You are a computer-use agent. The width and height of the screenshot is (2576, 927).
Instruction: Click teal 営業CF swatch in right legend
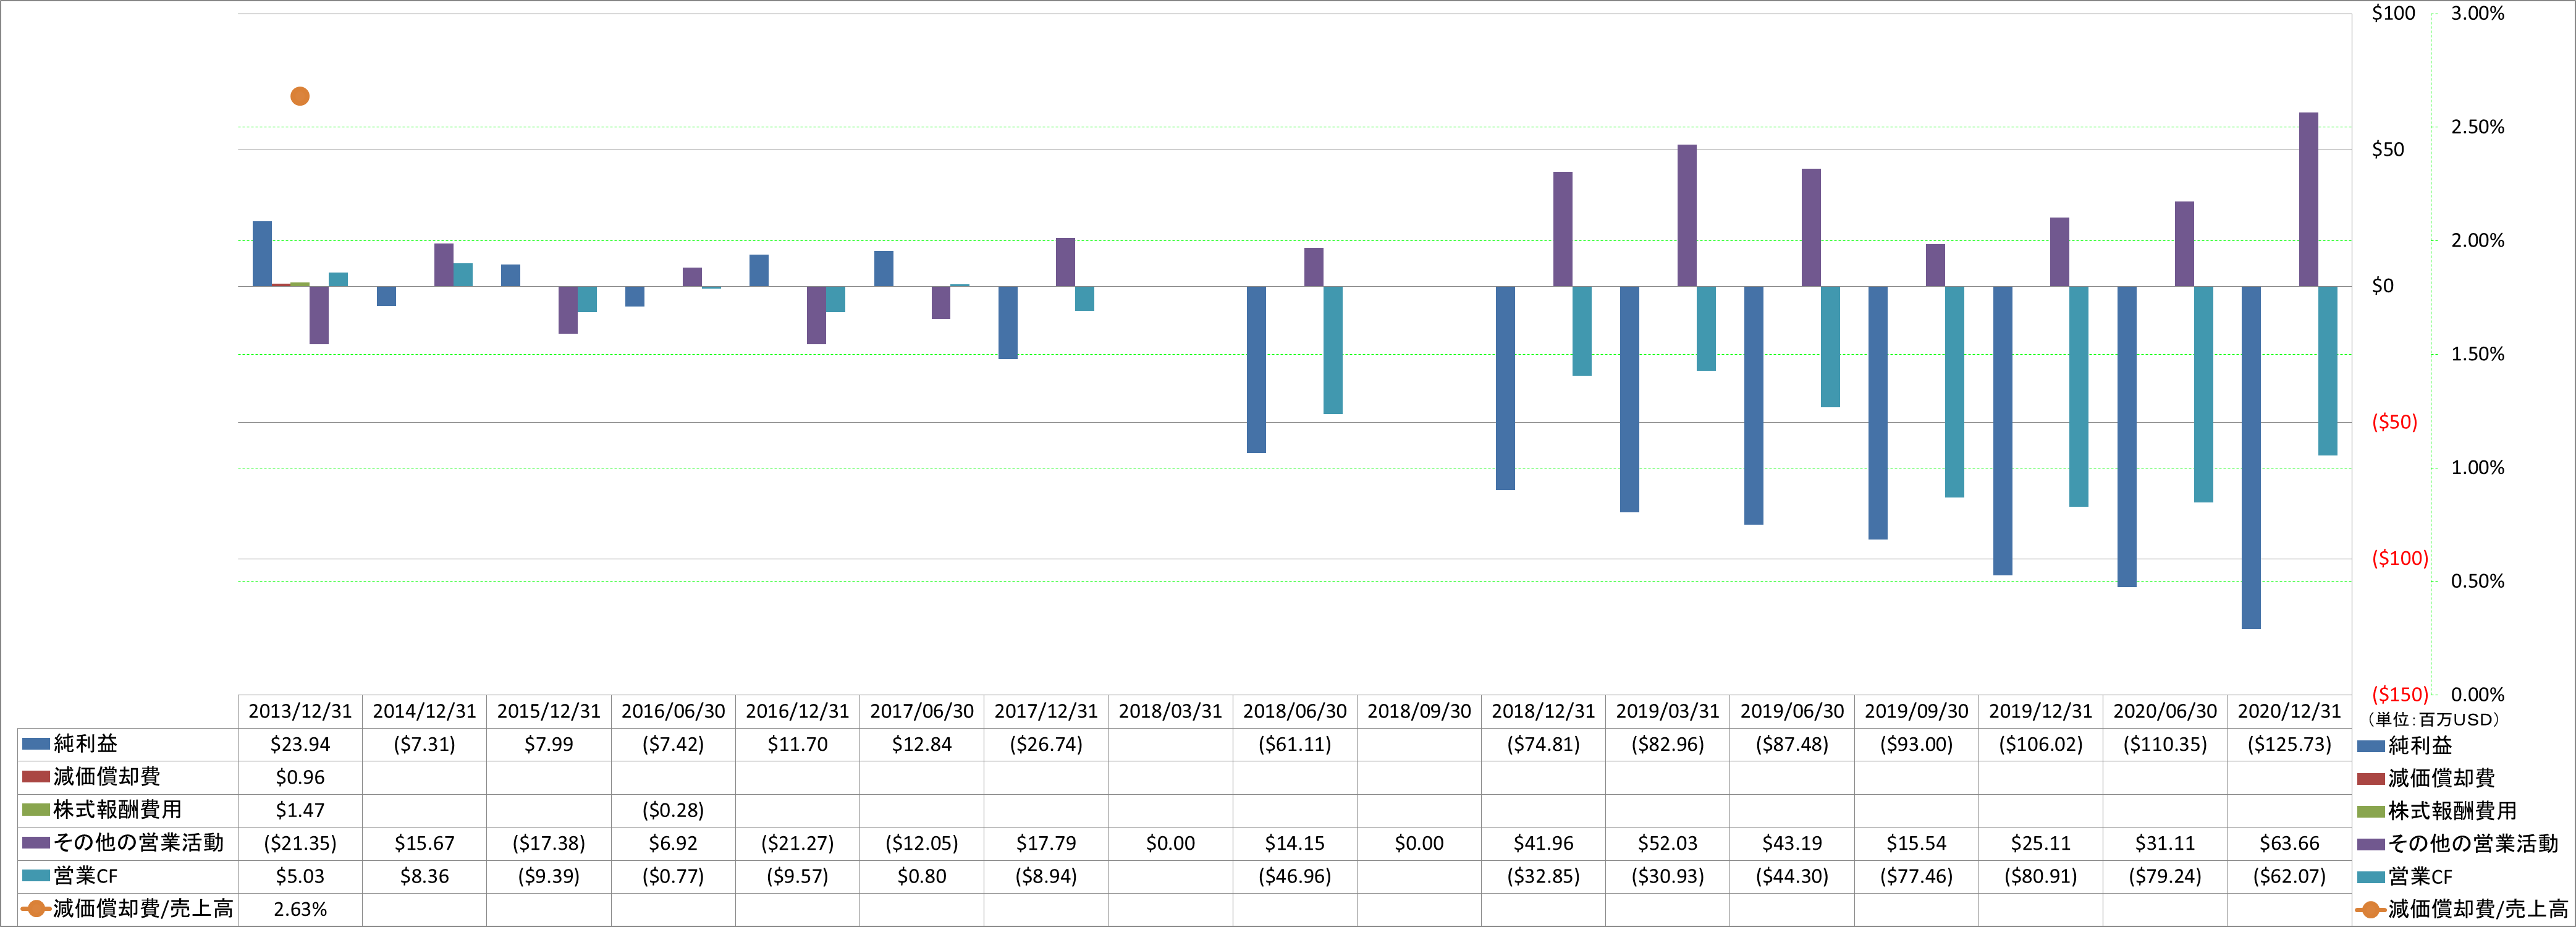2370,877
